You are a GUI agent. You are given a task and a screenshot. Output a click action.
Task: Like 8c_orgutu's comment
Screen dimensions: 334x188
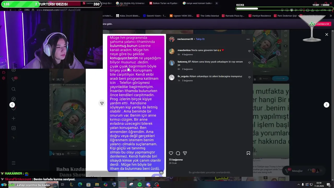point(249,77)
